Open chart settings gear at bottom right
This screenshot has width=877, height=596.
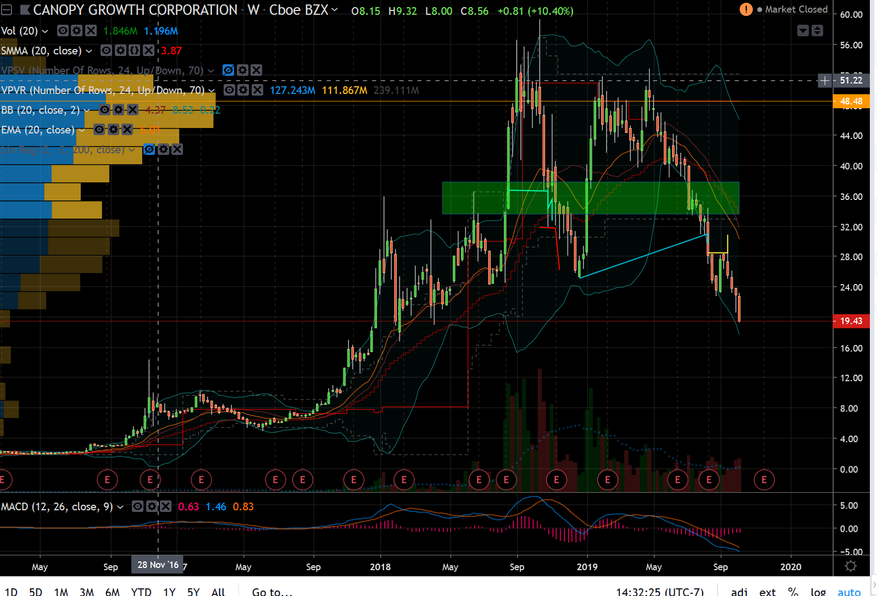coord(851,566)
